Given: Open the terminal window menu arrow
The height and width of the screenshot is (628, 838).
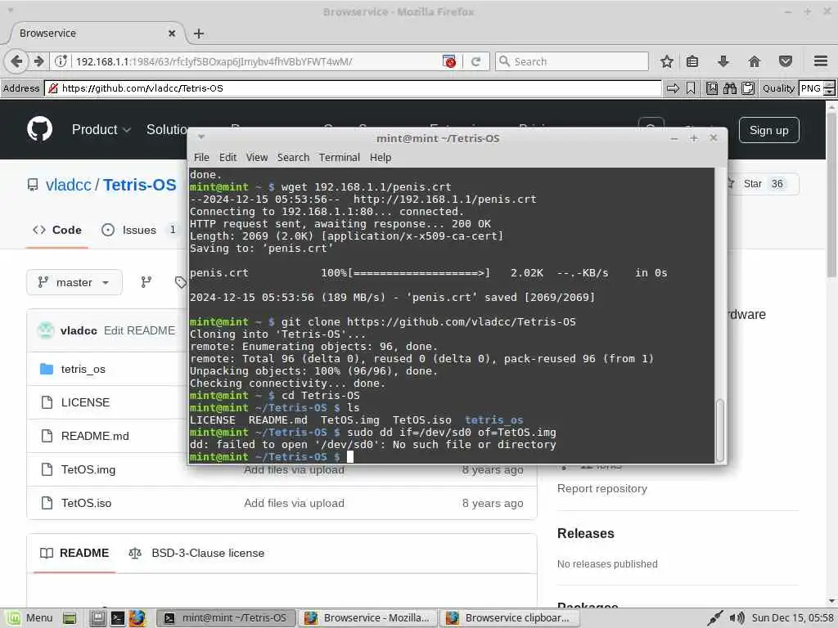Looking at the screenshot, I should pyautogui.click(x=201, y=137).
